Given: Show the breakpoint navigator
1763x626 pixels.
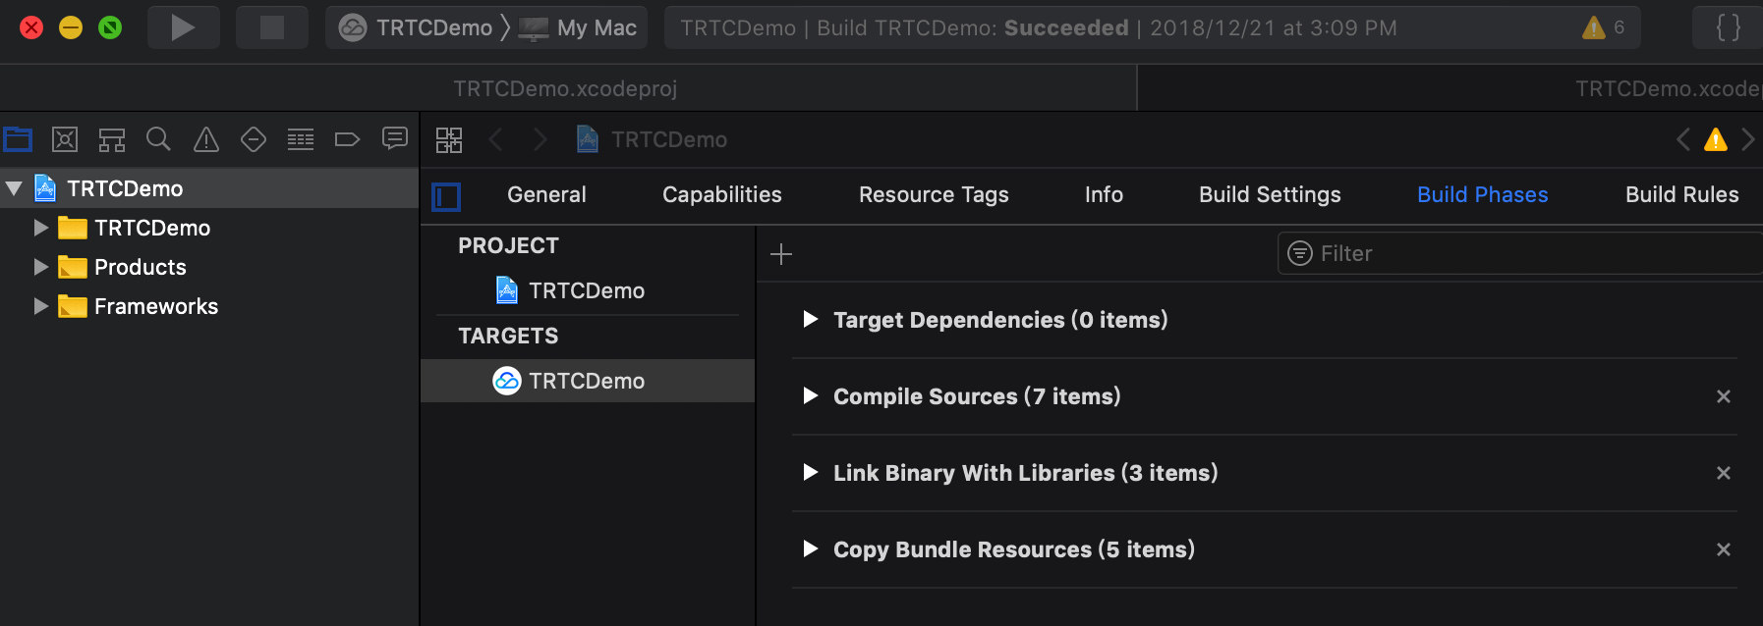Looking at the screenshot, I should pos(347,139).
